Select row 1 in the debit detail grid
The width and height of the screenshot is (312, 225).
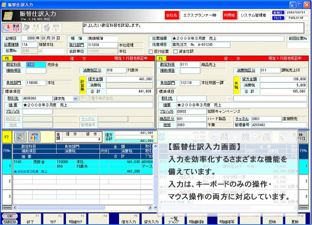pos(83,167)
